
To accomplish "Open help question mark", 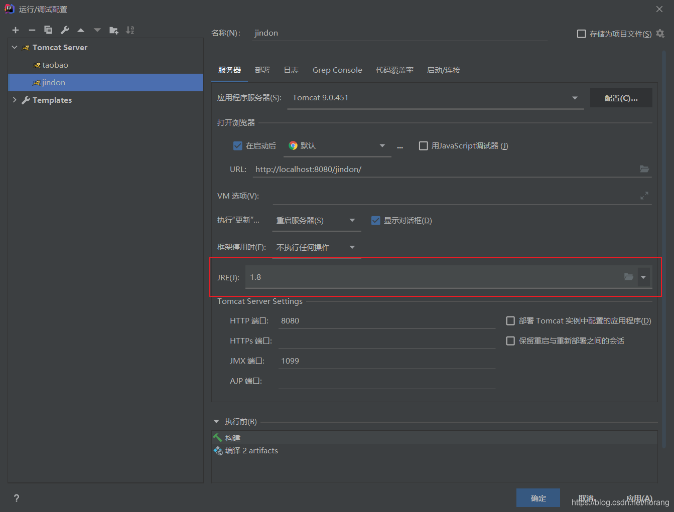I will pos(17,498).
